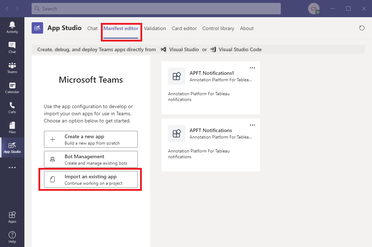
Task: Click Bot Management button
Action: coord(91,159)
